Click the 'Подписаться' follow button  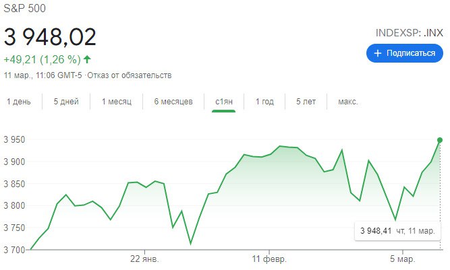click(x=405, y=53)
